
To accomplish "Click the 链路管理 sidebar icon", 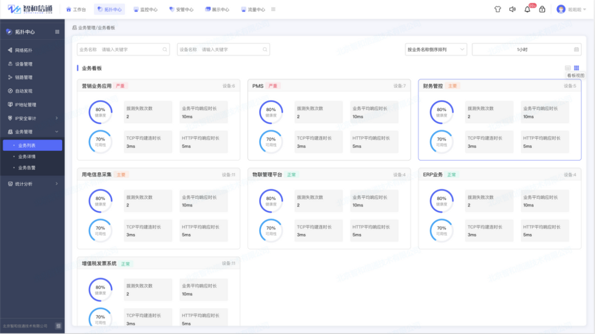I will pos(10,77).
